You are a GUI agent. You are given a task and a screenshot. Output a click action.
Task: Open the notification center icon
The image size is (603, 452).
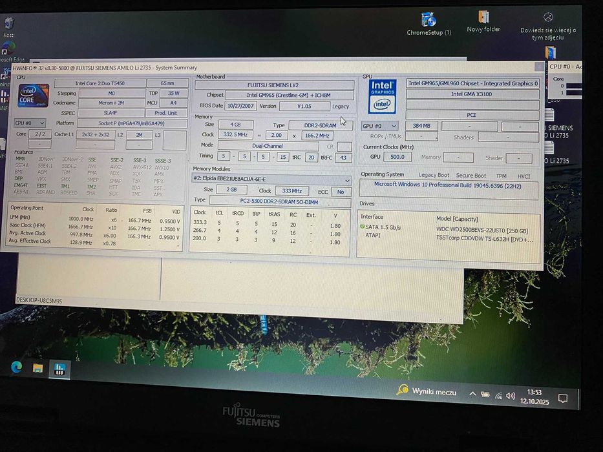(563, 398)
